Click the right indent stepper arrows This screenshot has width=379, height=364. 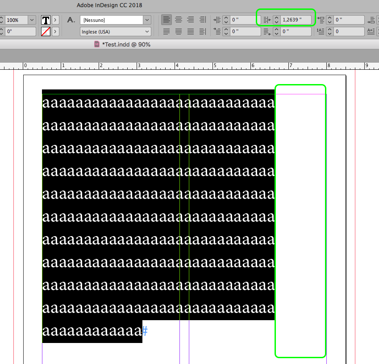(276, 20)
